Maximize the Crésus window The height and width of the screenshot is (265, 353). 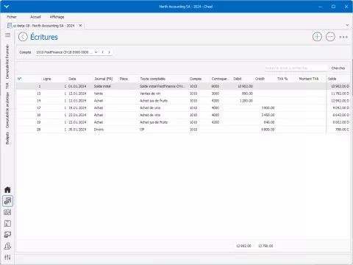pos(333,7)
